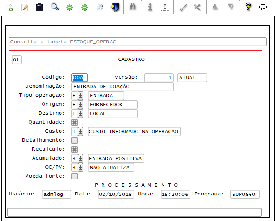
Task: Click the Código field containing DOA
Action: click(x=79, y=78)
